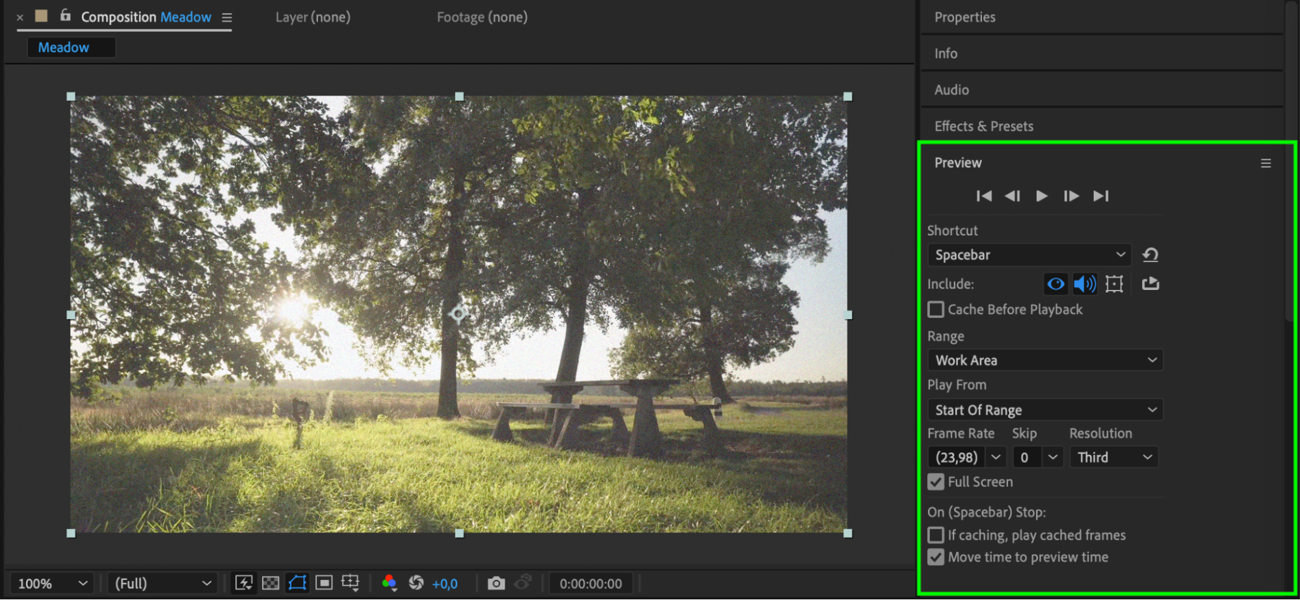Open the Resolution dropdown showing Third
The width and height of the screenshot is (1300, 600).
1114,457
